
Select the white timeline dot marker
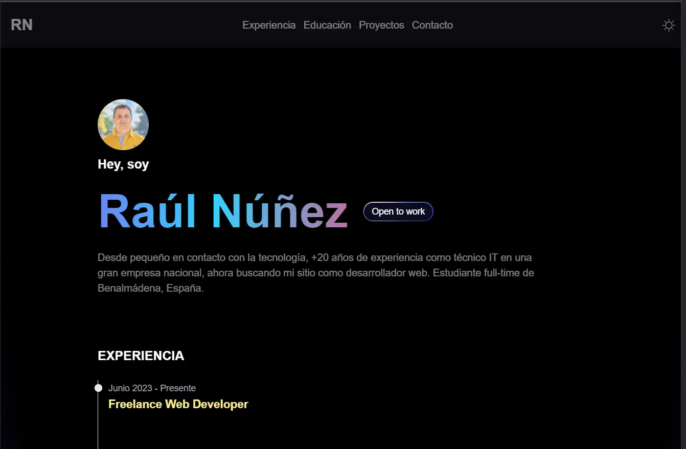98,388
